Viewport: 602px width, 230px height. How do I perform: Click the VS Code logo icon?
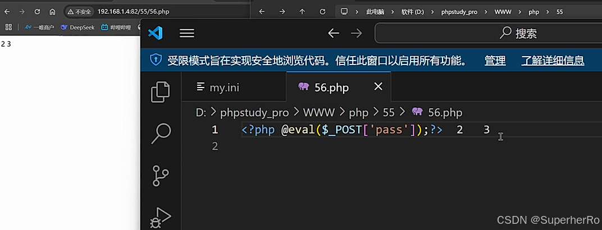156,33
